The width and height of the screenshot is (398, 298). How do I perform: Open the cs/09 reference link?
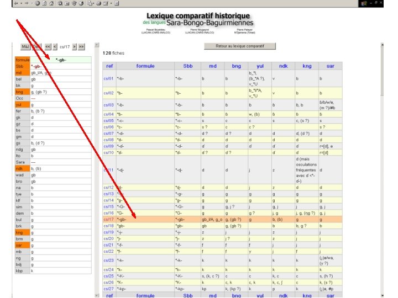[108, 146]
